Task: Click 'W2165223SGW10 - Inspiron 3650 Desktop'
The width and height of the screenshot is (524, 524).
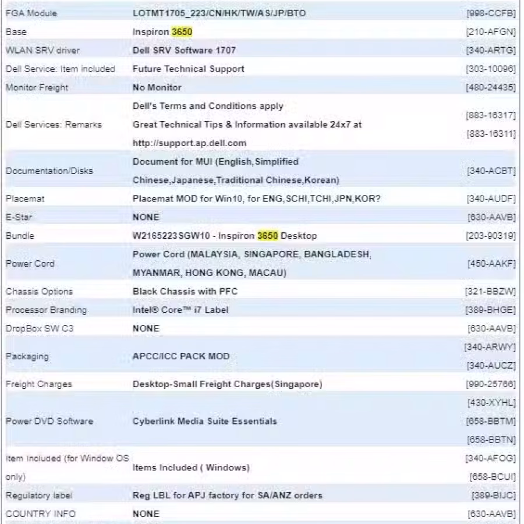Action: (225, 236)
